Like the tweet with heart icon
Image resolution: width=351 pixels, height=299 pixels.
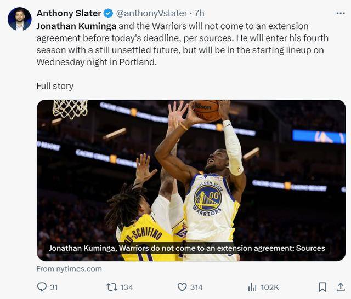182,287
